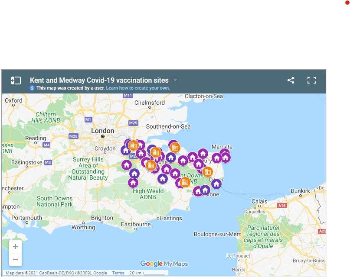Share the vaccination sites map

click(291, 80)
